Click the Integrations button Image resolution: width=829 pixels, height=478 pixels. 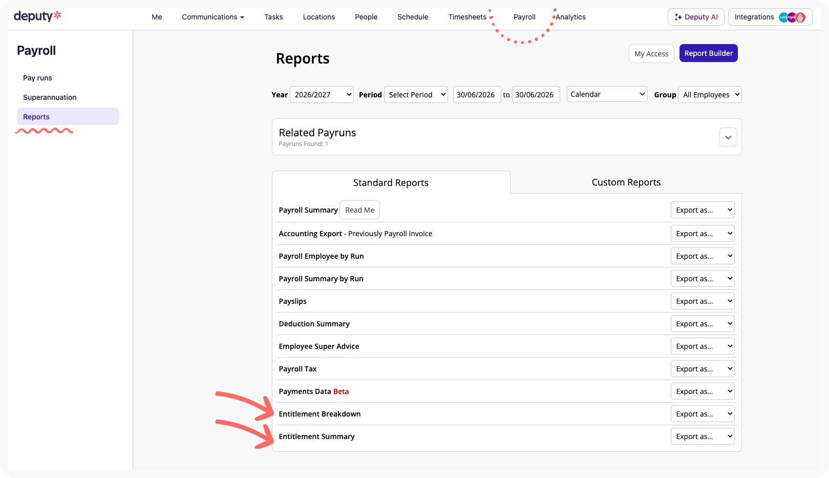770,17
